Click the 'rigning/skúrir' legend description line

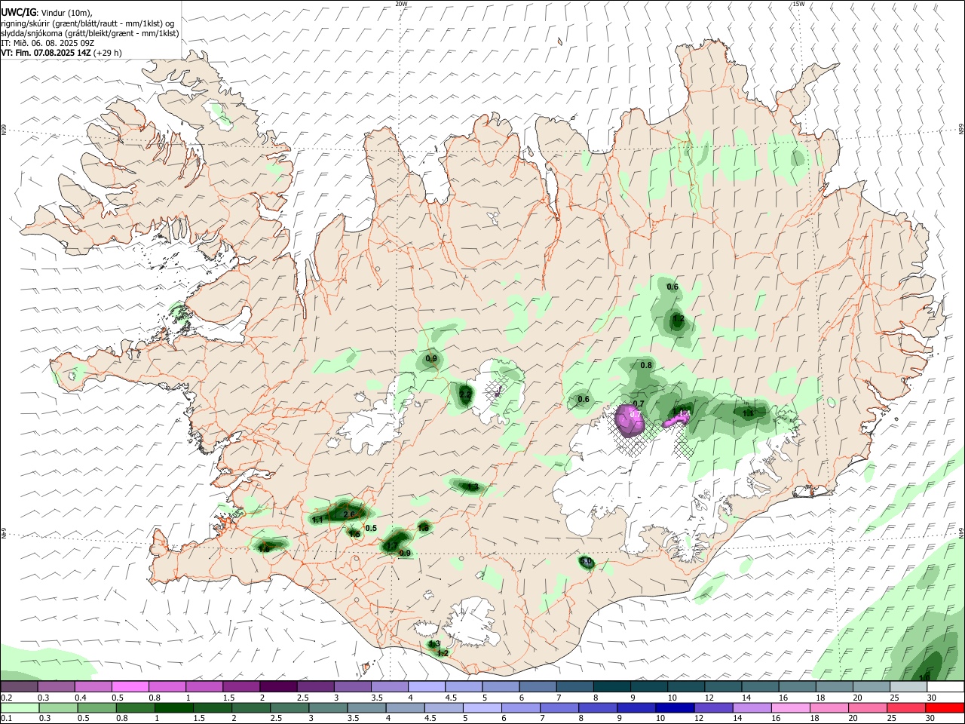pyautogui.click(x=87, y=23)
